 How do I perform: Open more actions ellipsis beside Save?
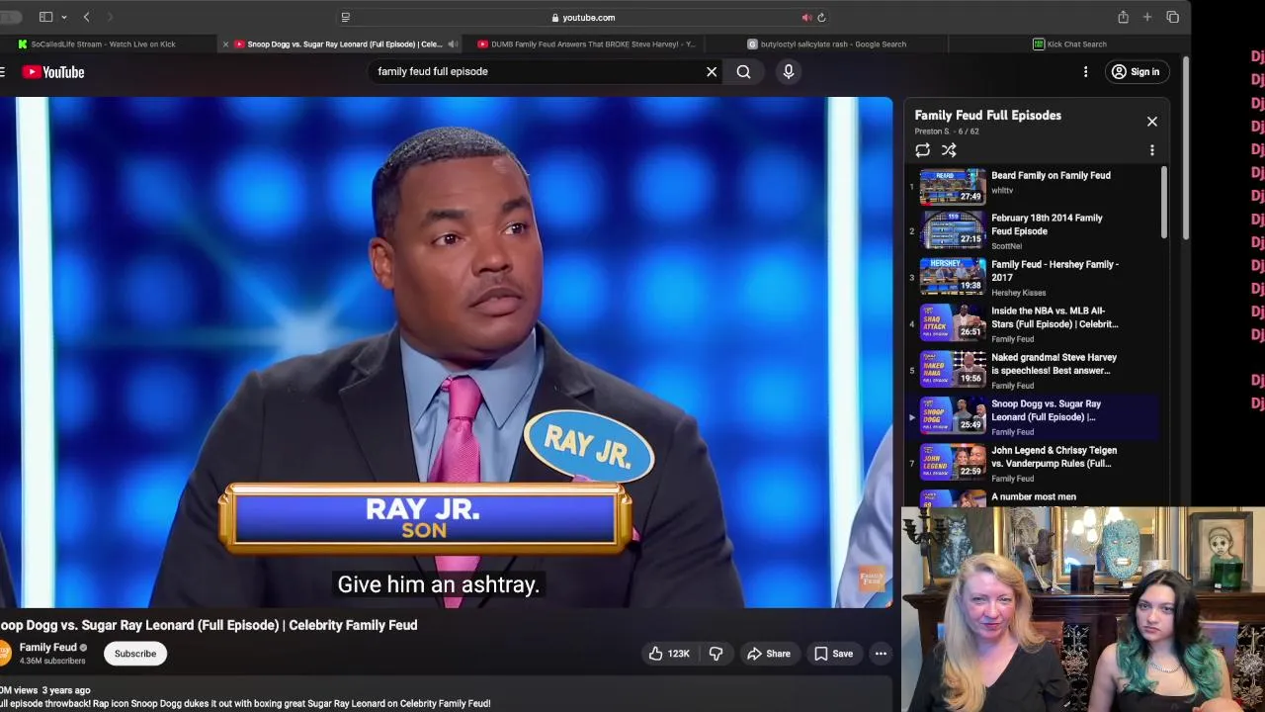tap(881, 654)
